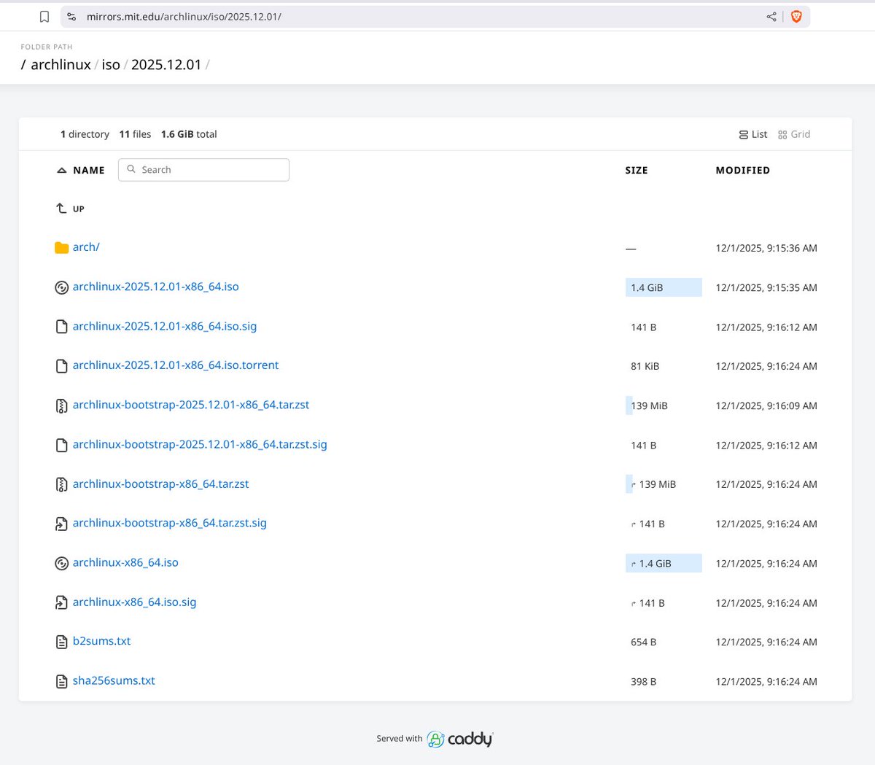Open sha256sums.txt
The width and height of the screenshot is (875, 765).
(x=114, y=680)
